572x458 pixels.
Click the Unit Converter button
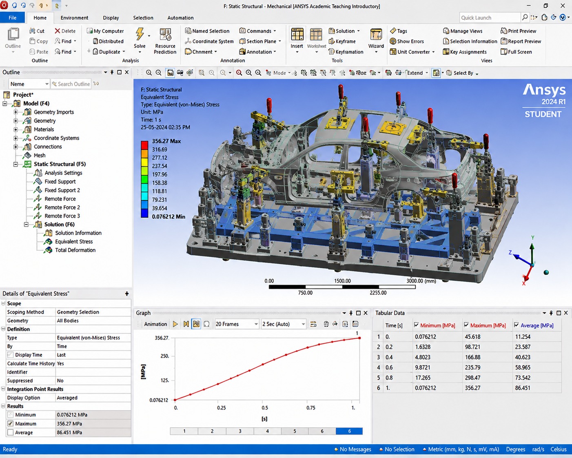[412, 52]
